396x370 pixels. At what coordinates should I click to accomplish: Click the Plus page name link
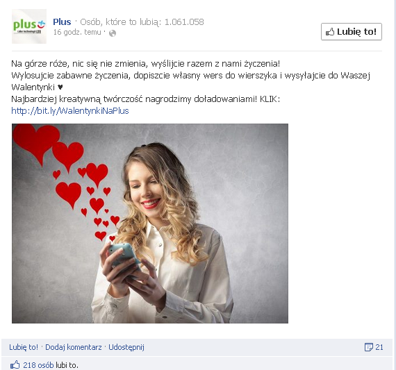[62, 22]
